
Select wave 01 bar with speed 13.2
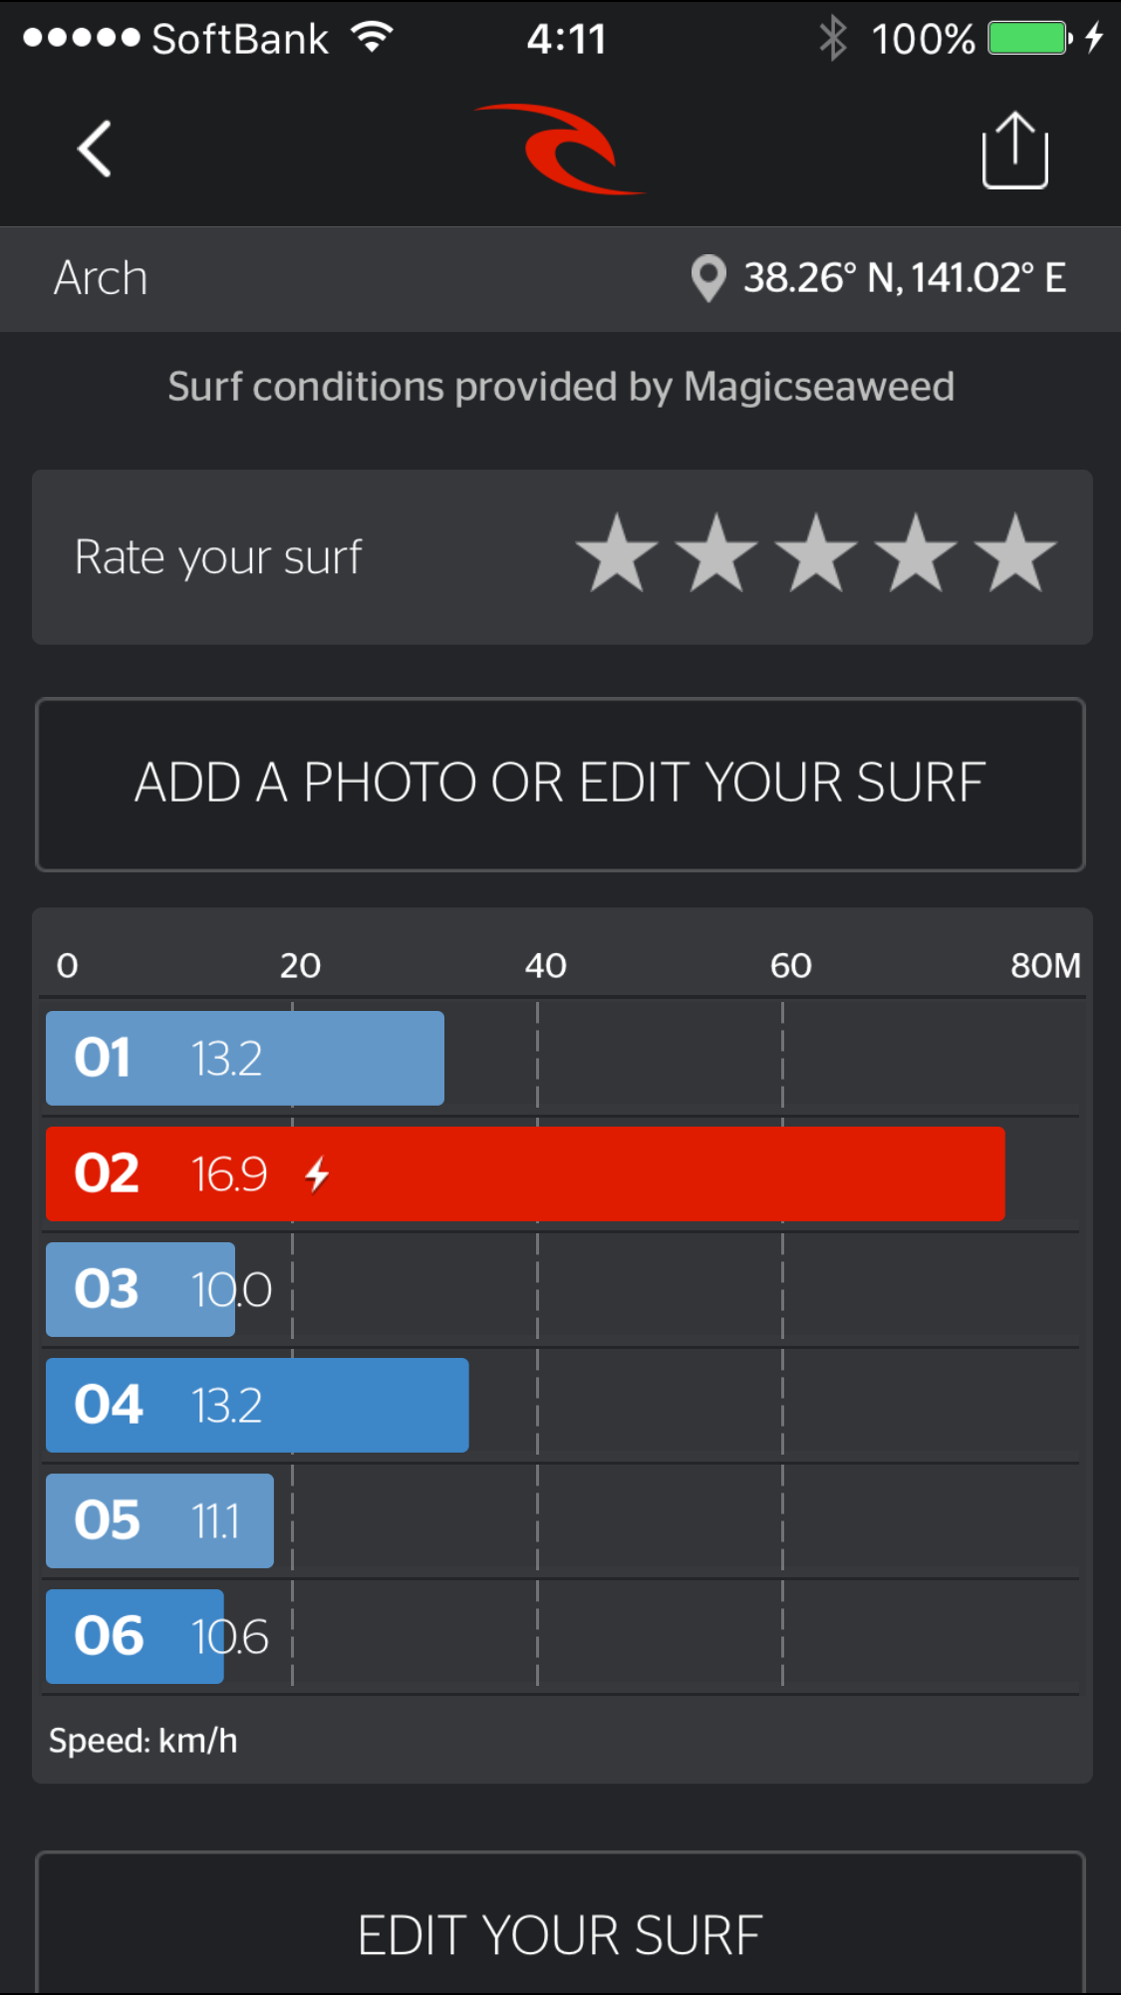click(245, 1058)
